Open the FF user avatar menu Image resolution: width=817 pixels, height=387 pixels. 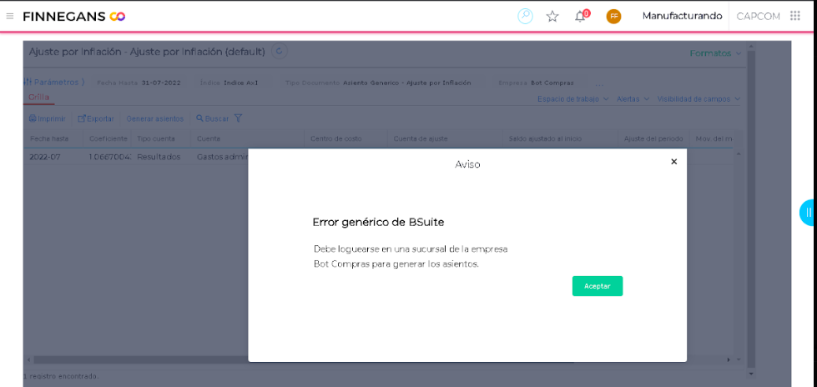pyautogui.click(x=613, y=16)
